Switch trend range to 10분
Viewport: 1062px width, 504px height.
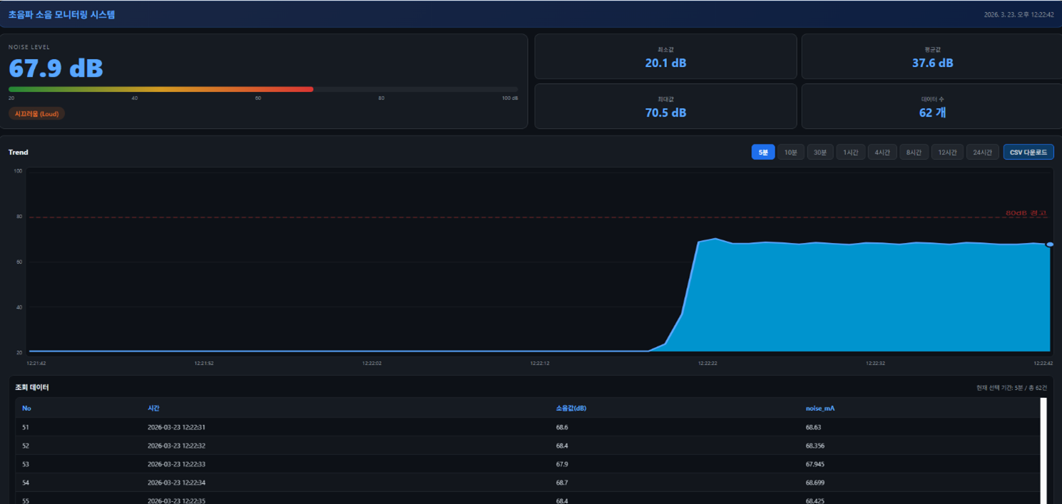click(x=791, y=153)
